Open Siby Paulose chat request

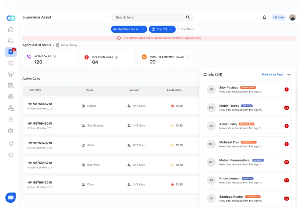pyautogui.click(x=247, y=90)
